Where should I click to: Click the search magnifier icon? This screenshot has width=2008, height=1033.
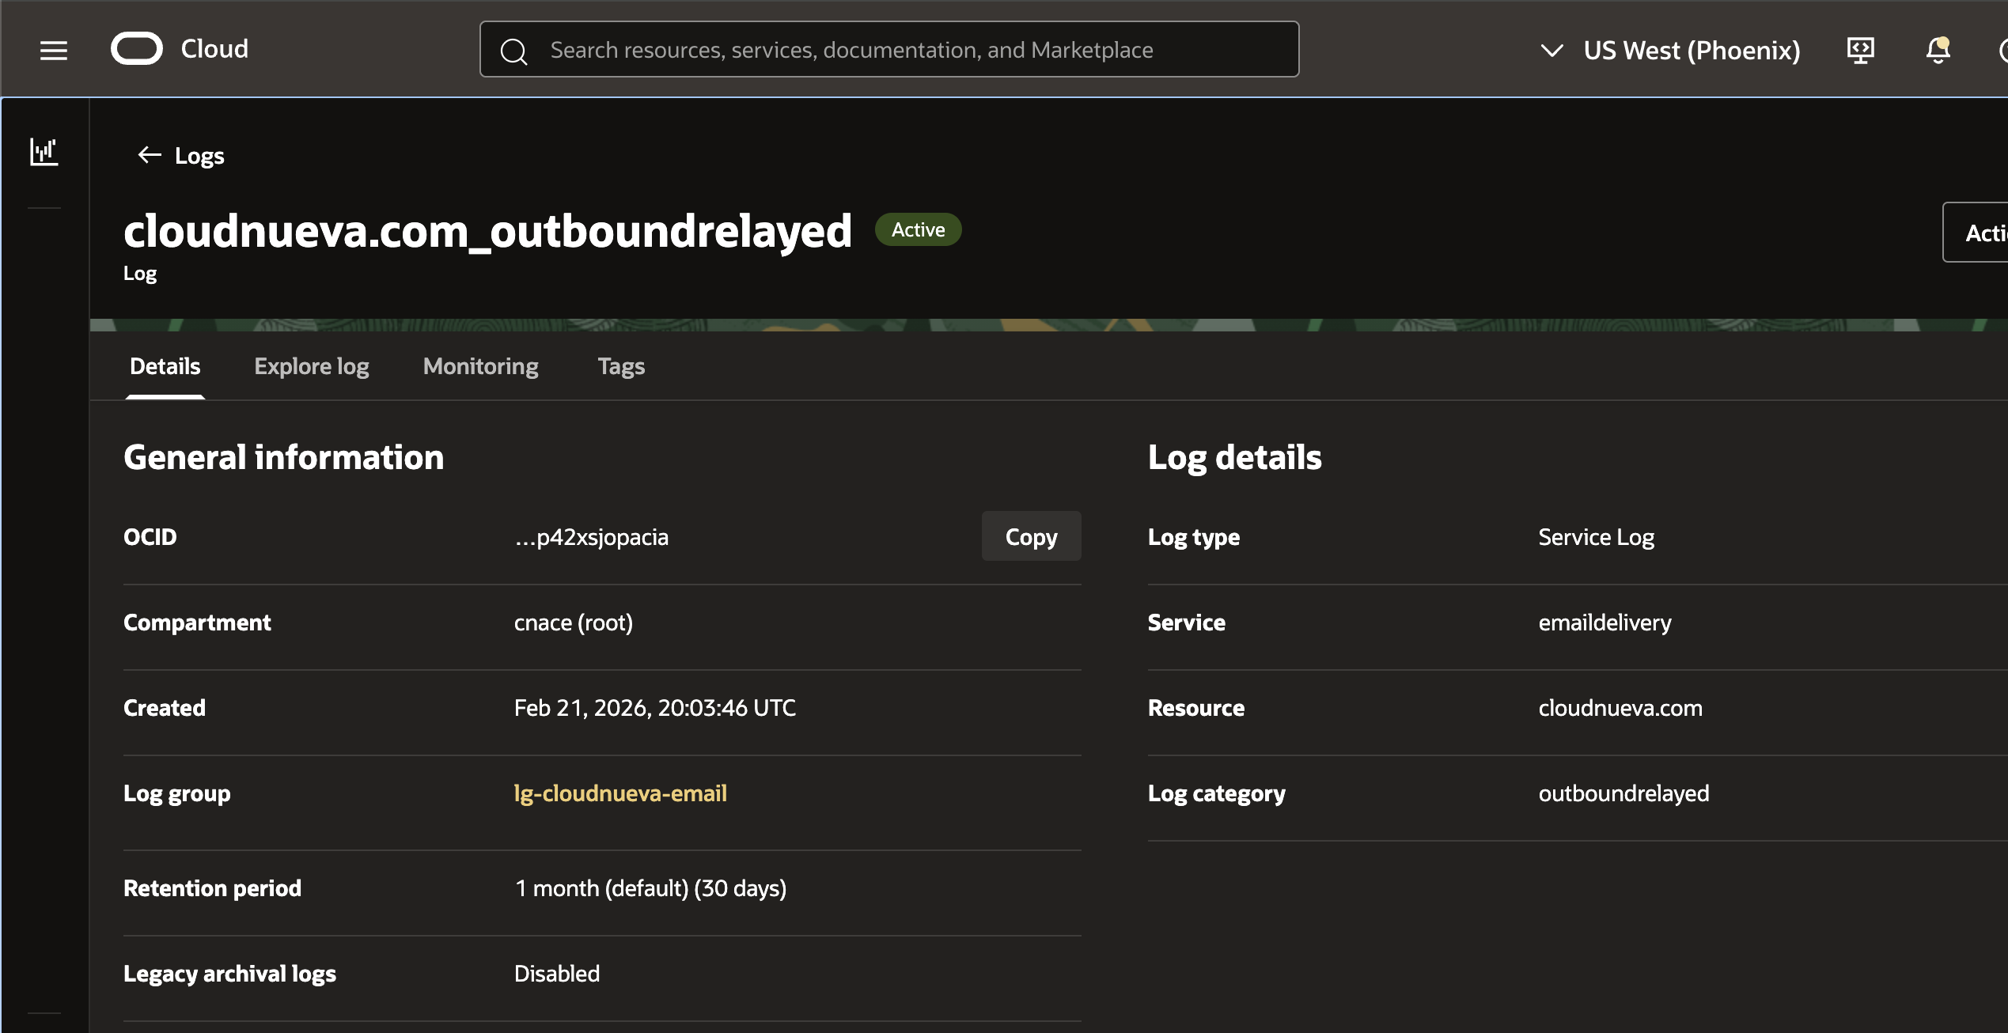513,50
